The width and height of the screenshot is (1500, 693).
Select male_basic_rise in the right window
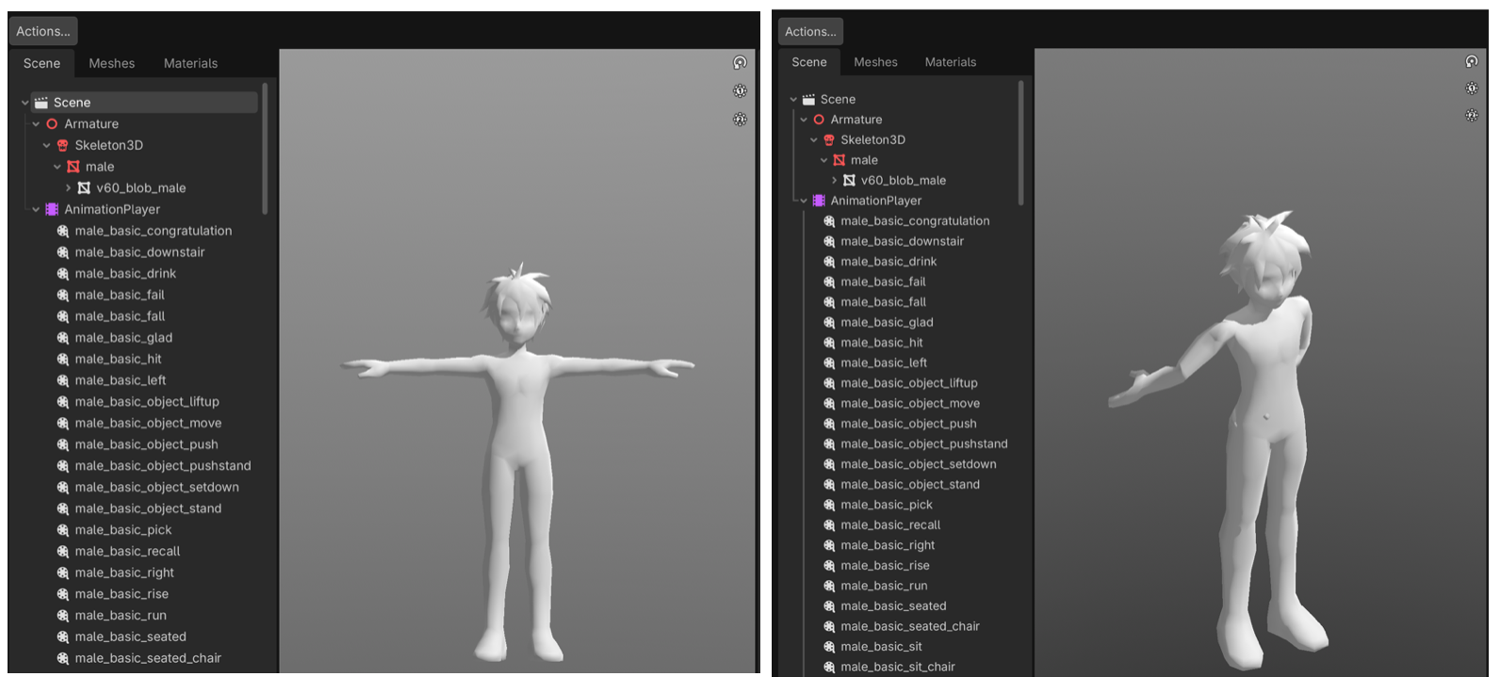885,566
